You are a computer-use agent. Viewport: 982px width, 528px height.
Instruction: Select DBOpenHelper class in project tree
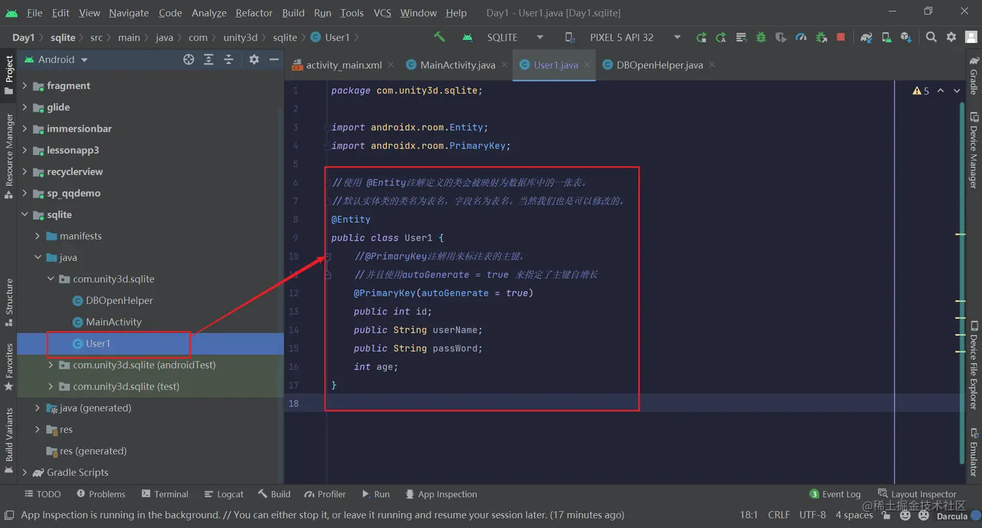120,300
